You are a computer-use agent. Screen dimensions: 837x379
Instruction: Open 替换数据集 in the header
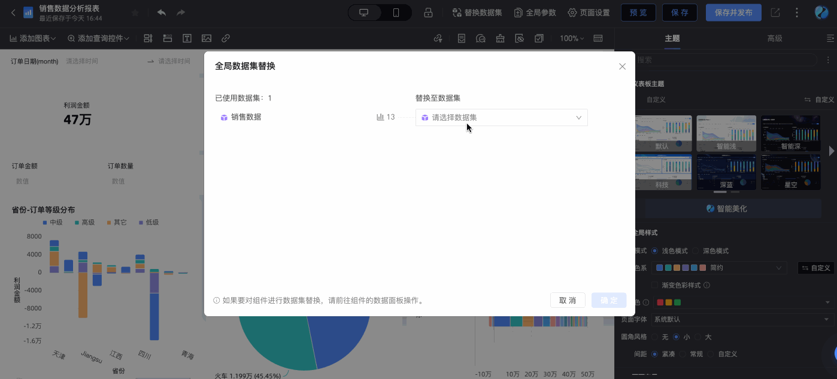(477, 13)
